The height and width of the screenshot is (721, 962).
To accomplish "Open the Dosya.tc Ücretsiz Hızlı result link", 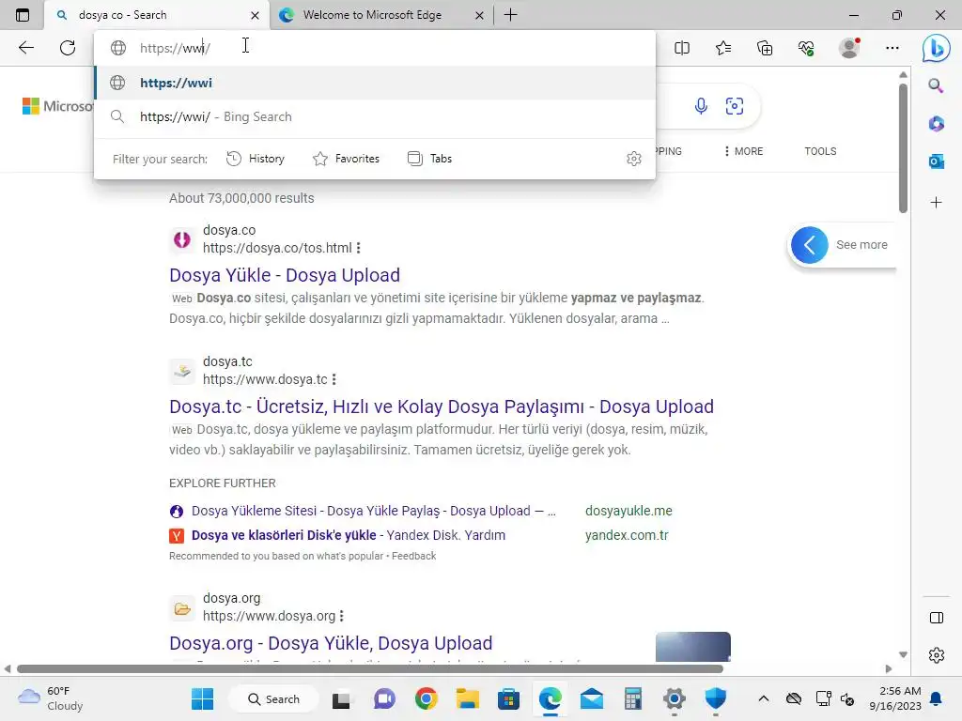I will click(442, 407).
